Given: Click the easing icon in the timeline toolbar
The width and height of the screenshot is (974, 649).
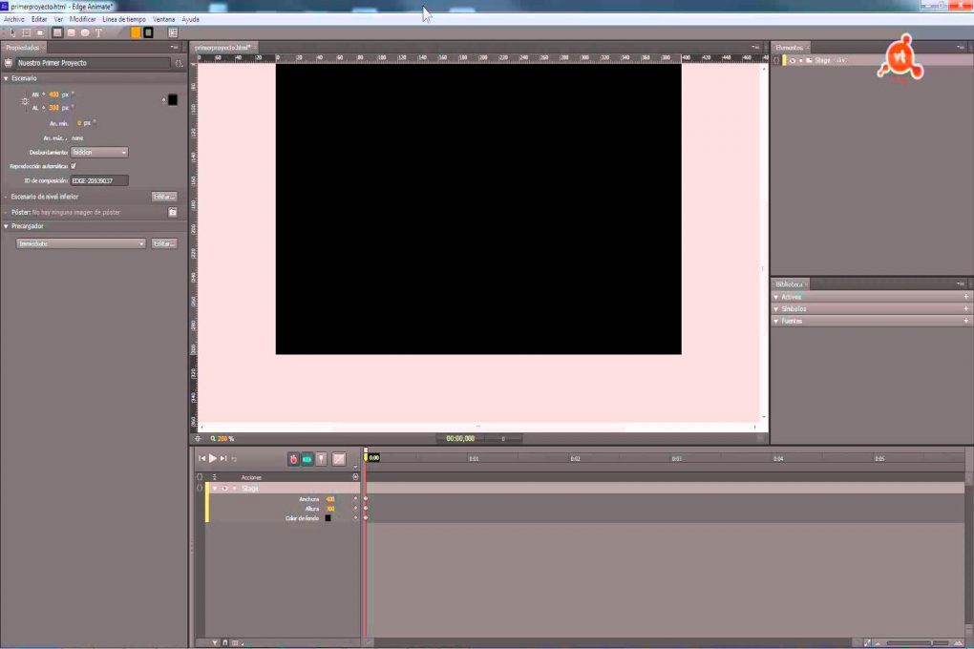Looking at the screenshot, I should click(340, 460).
